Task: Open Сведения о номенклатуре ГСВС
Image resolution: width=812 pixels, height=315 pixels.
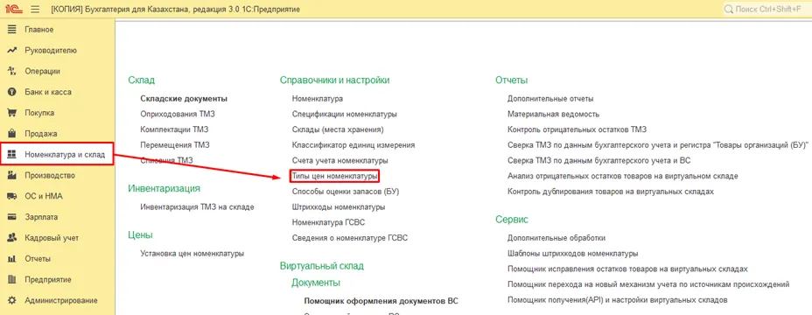Action: click(x=350, y=238)
